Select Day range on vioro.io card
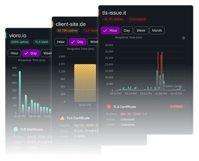Viewport: 199px width, 161px height. [31, 53]
